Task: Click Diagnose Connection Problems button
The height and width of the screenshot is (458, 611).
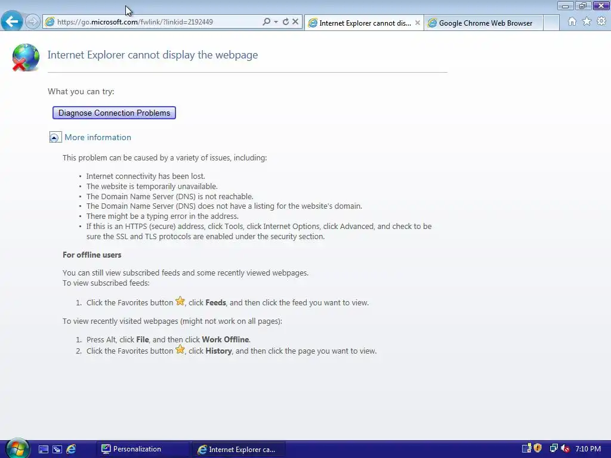Action: click(x=114, y=113)
